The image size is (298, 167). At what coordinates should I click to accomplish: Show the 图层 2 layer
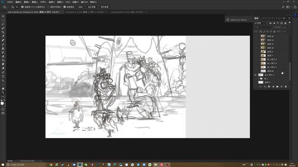256,83
